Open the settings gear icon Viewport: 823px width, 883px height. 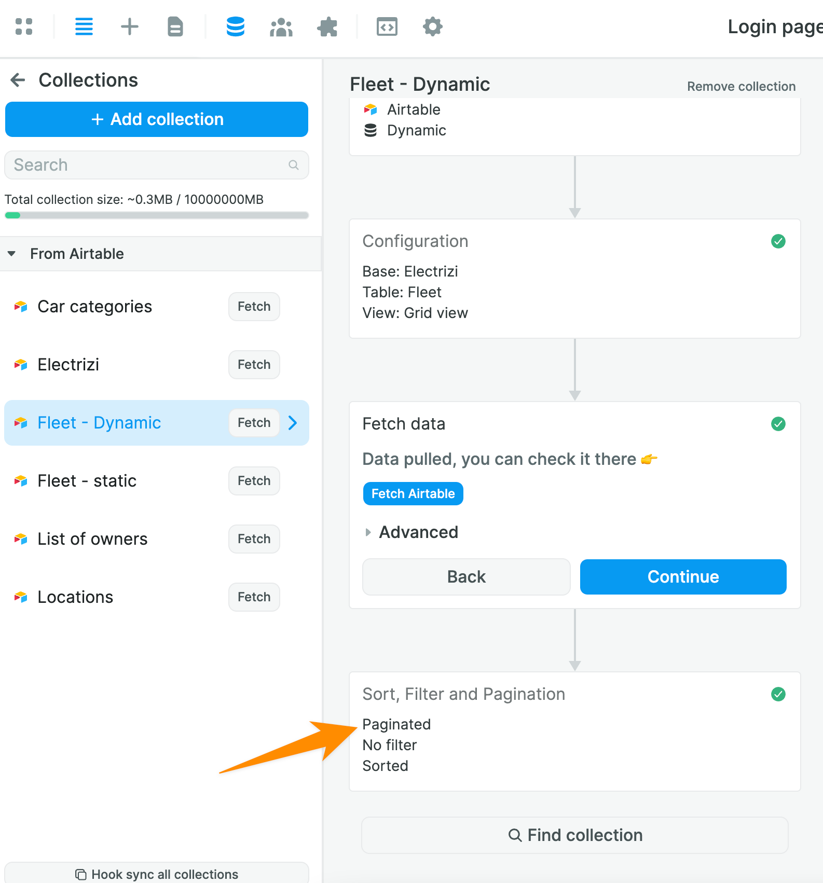(433, 26)
